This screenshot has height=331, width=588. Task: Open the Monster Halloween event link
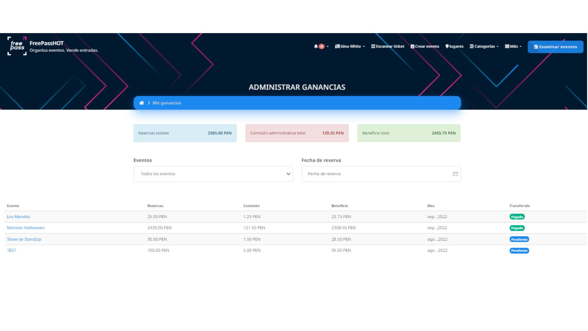click(26, 228)
